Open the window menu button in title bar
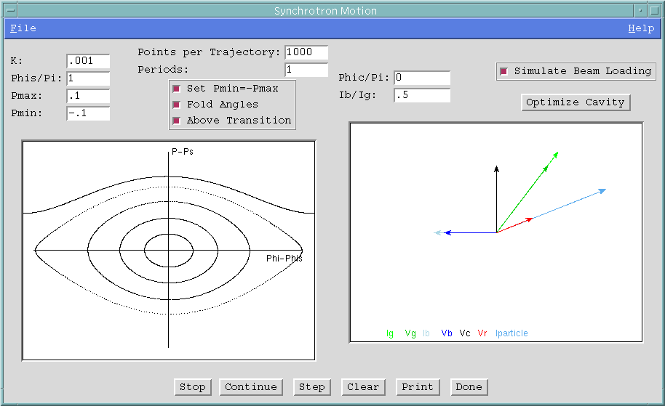Viewport: 665px width, 406px height. tap(11, 11)
